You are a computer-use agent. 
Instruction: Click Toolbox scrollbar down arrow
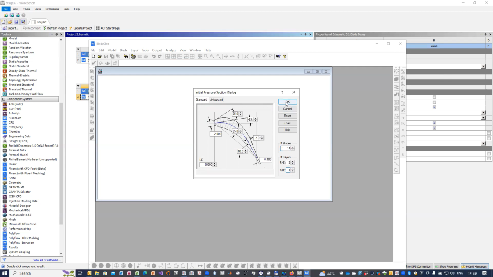(61, 254)
